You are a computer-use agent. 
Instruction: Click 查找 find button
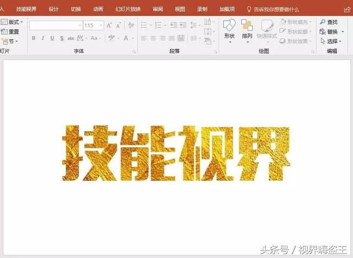(329, 22)
